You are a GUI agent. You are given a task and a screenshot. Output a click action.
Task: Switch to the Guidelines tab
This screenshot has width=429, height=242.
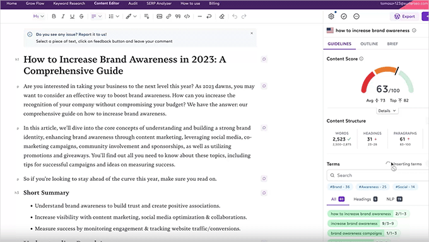(339, 43)
